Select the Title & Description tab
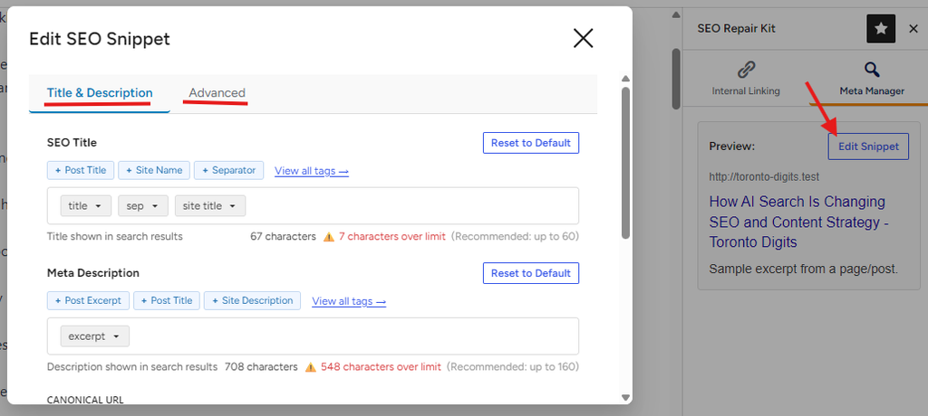Screen dimensions: 928x416 click(x=100, y=93)
